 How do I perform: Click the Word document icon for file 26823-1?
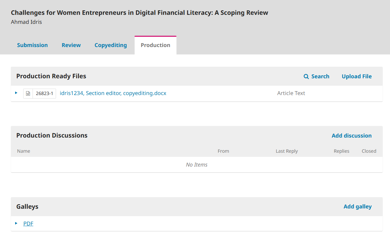[28, 93]
